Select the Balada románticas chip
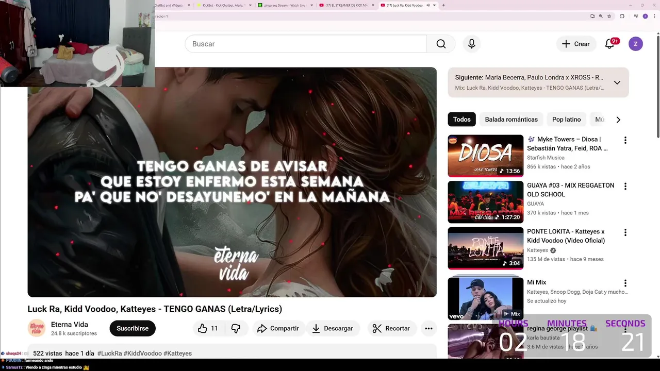This screenshot has width=660, height=371. pyautogui.click(x=511, y=120)
